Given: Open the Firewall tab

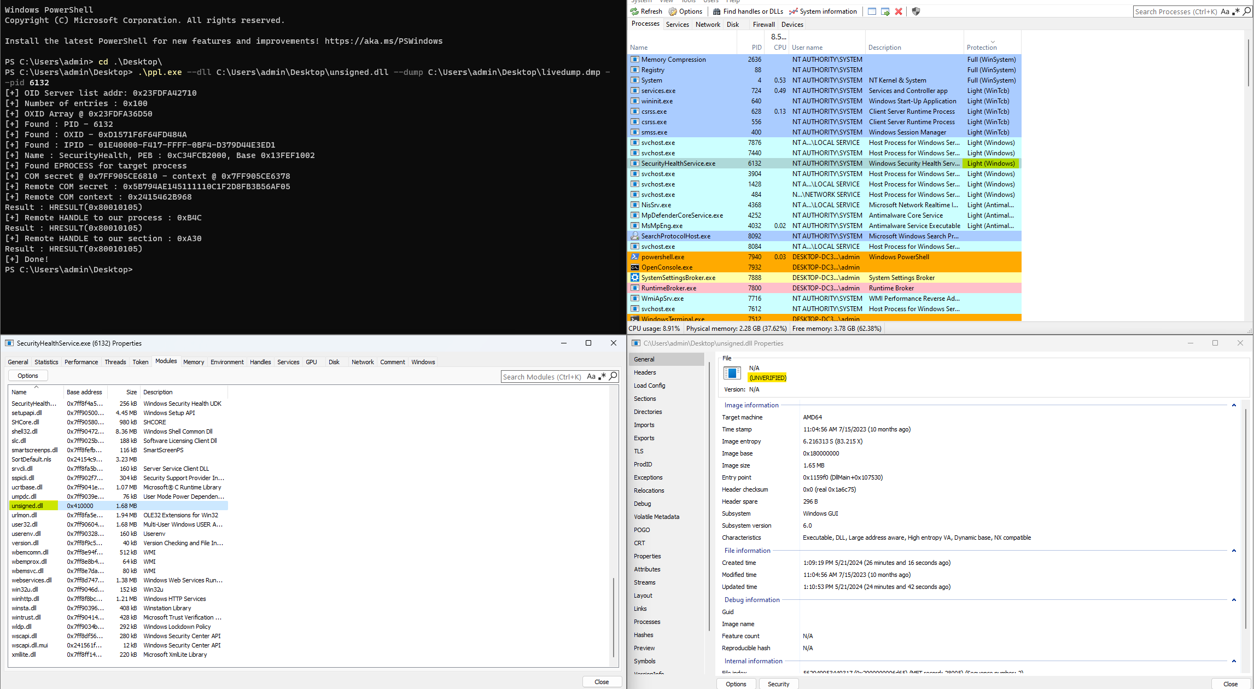Looking at the screenshot, I should 763,25.
